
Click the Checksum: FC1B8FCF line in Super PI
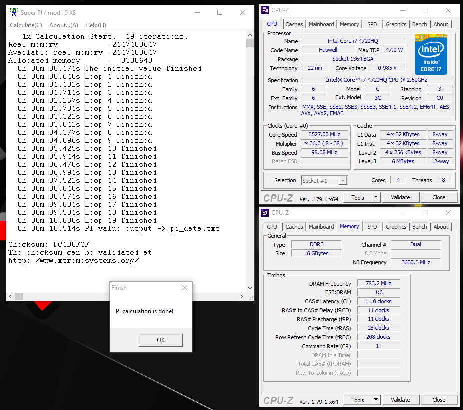click(49, 245)
